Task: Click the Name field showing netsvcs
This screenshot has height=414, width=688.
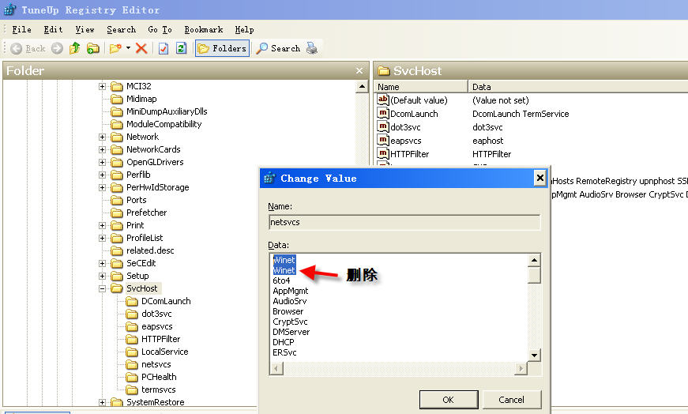Action: pos(404,222)
